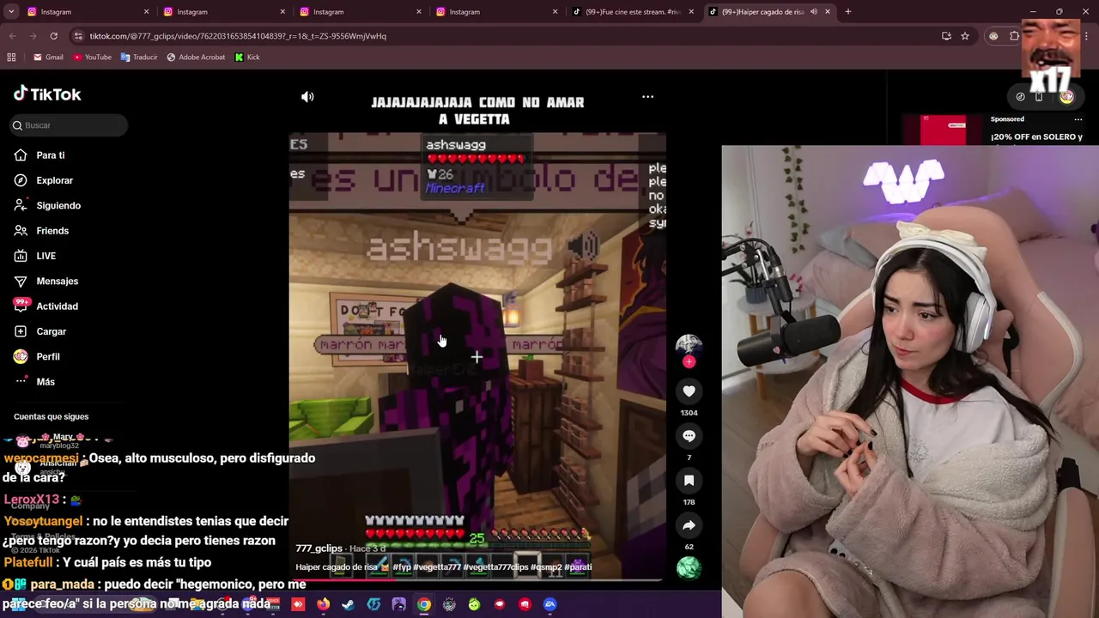
Task: Open the 777_gclips creator avatar
Action: coord(689,345)
